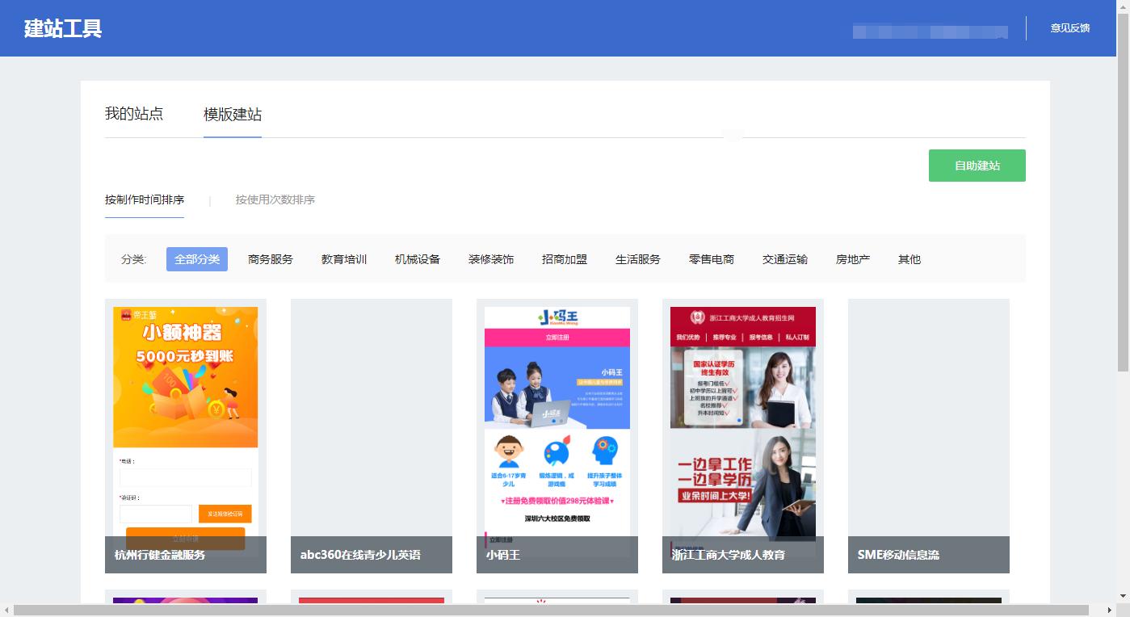This screenshot has height=617, width=1130.
Task: Click the green 自助建站 button
Action: [977, 165]
